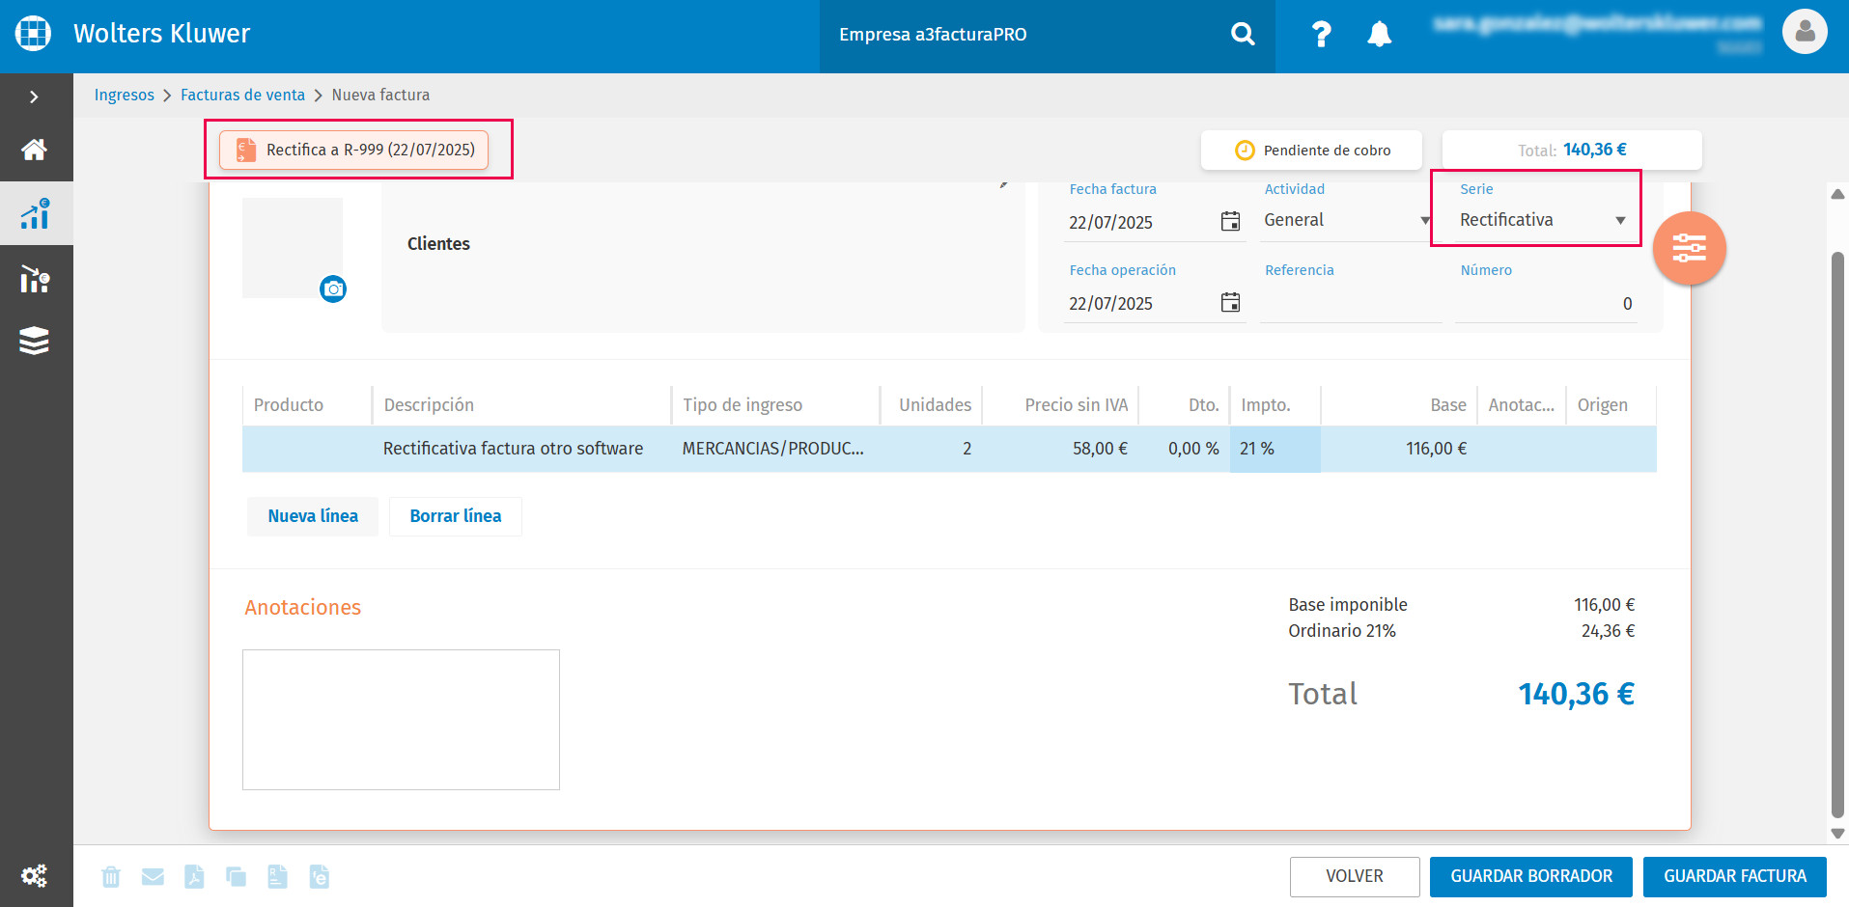The image size is (1849, 907).
Task: Open help question mark icon
Action: click(x=1321, y=35)
